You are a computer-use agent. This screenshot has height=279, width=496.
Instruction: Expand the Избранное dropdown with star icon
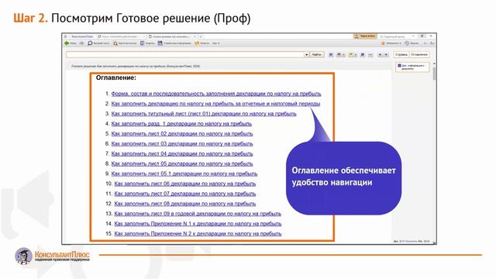pyautogui.click(x=391, y=43)
